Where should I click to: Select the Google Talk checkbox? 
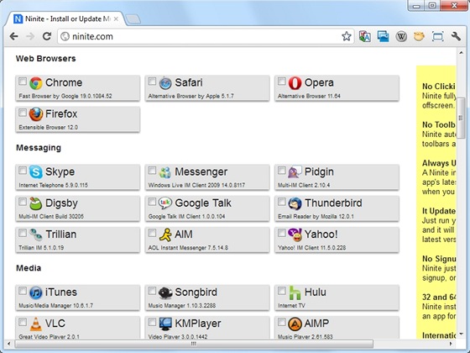pyautogui.click(x=152, y=202)
